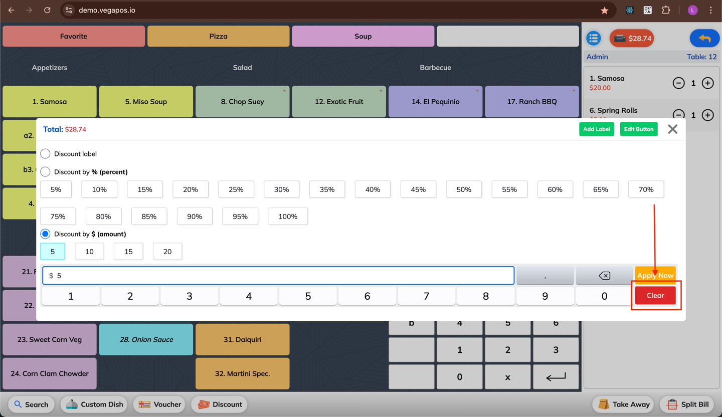Choose the 100% discount preset

pyautogui.click(x=288, y=217)
